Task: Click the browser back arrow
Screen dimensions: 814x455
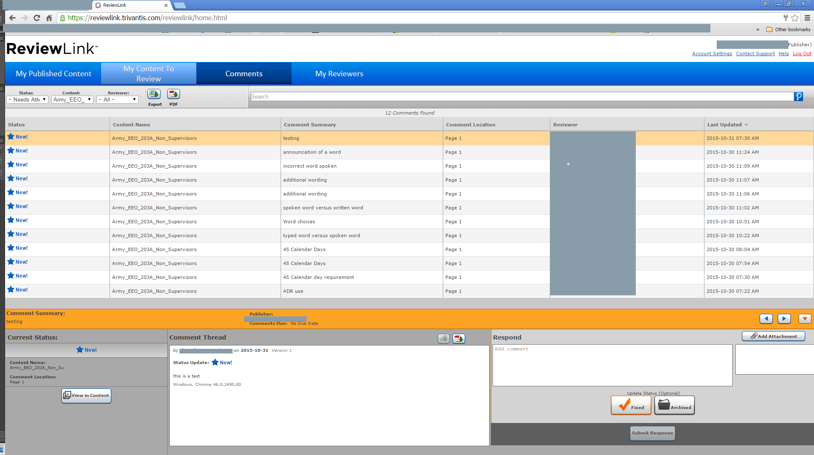Action: (x=12, y=18)
